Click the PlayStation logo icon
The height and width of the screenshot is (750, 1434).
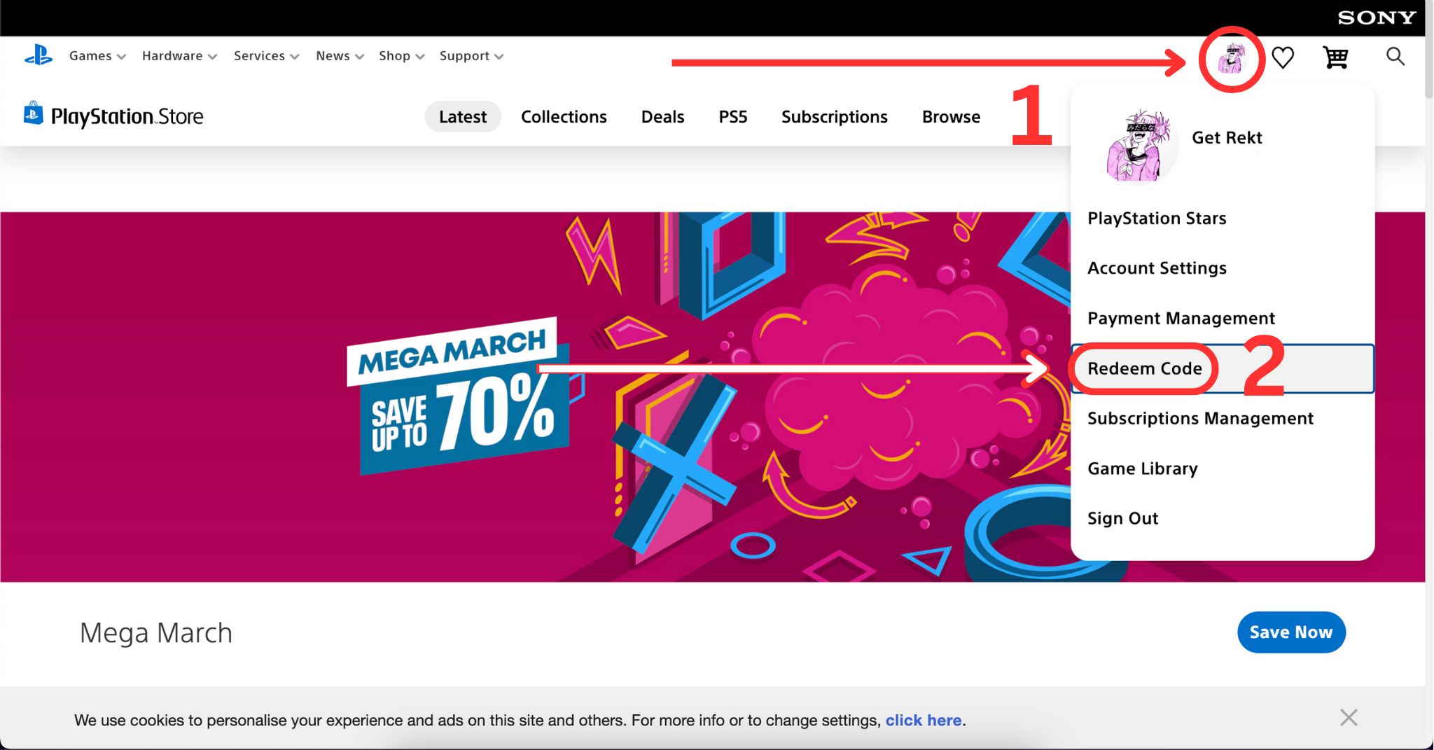[x=39, y=55]
